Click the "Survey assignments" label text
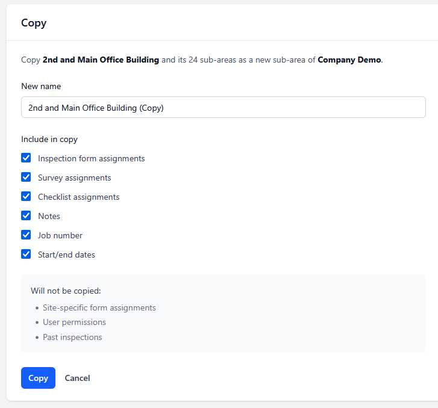Image resolution: width=438 pixels, height=408 pixels. (x=74, y=178)
